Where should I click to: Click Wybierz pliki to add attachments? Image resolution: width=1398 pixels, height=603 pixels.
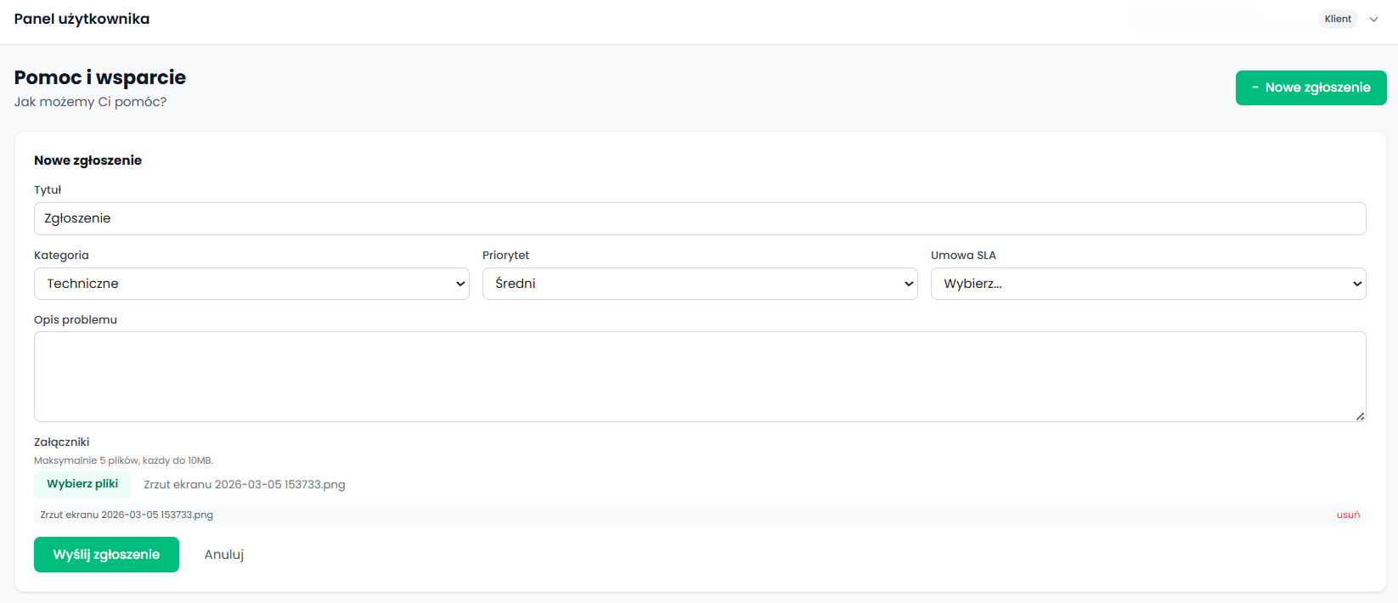tap(82, 484)
